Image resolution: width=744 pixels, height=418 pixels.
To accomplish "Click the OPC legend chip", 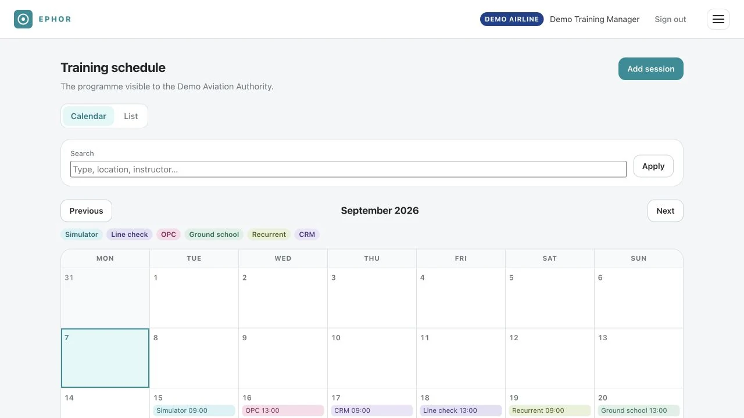I will pyautogui.click(x=169, y=235).
